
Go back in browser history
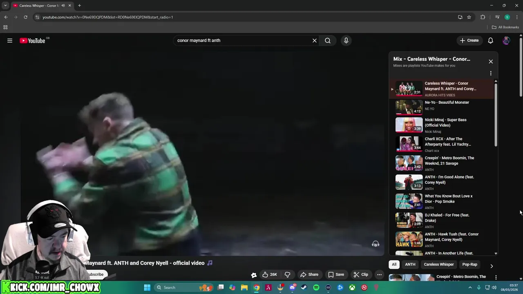[6, 17]
